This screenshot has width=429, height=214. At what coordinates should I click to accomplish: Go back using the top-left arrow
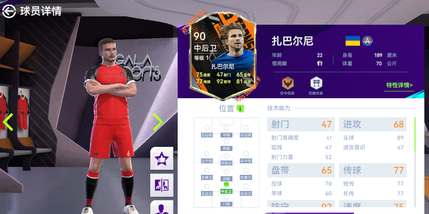pos(9,11)
